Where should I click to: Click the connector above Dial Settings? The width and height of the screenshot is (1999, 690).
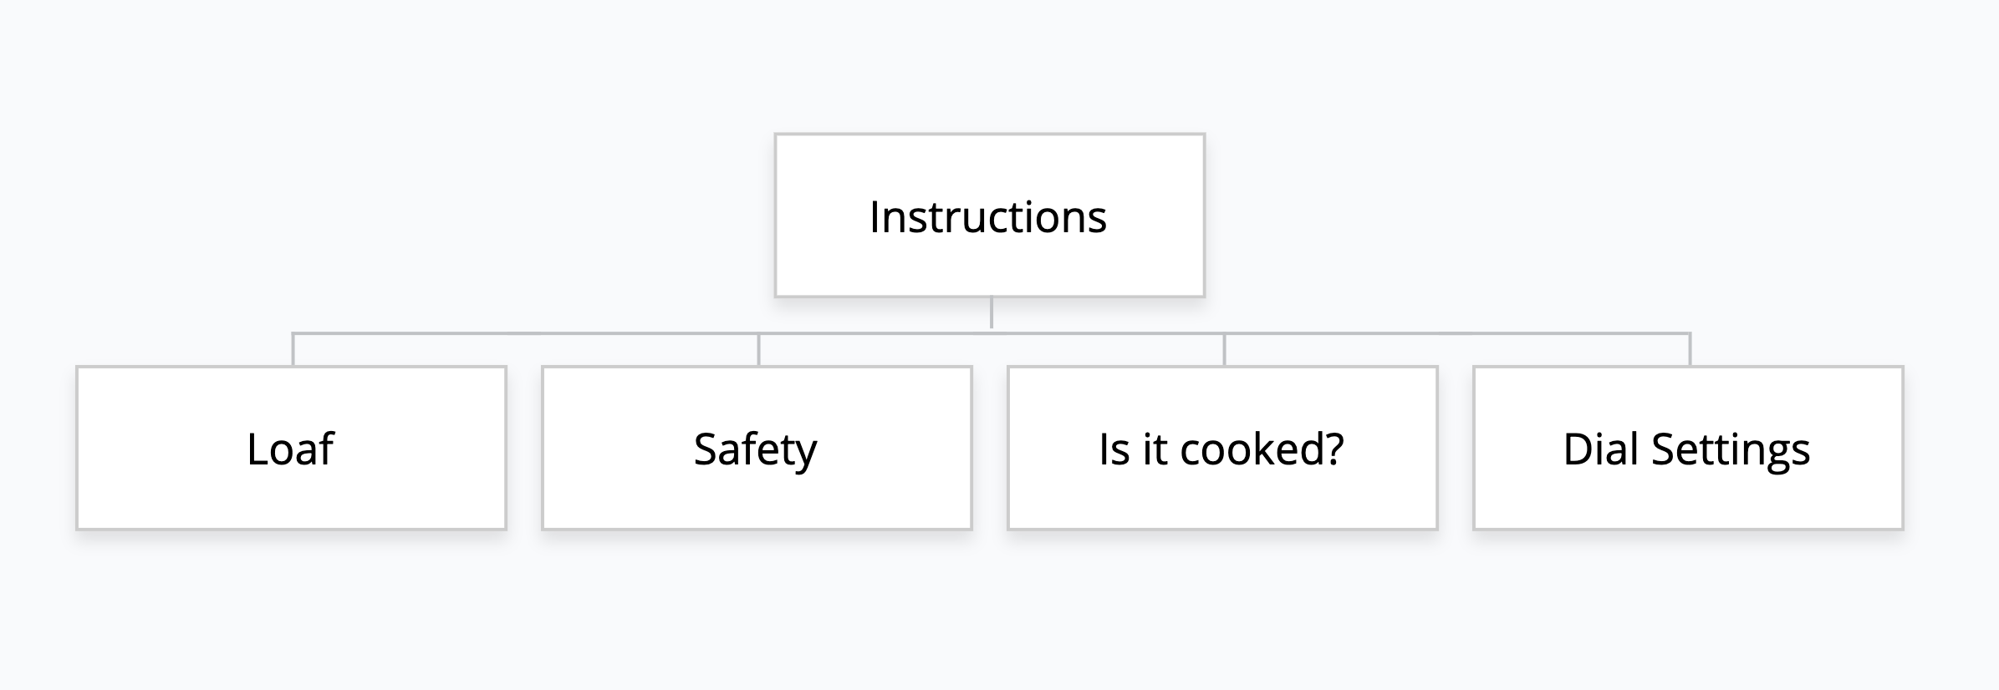[1690, 350]
